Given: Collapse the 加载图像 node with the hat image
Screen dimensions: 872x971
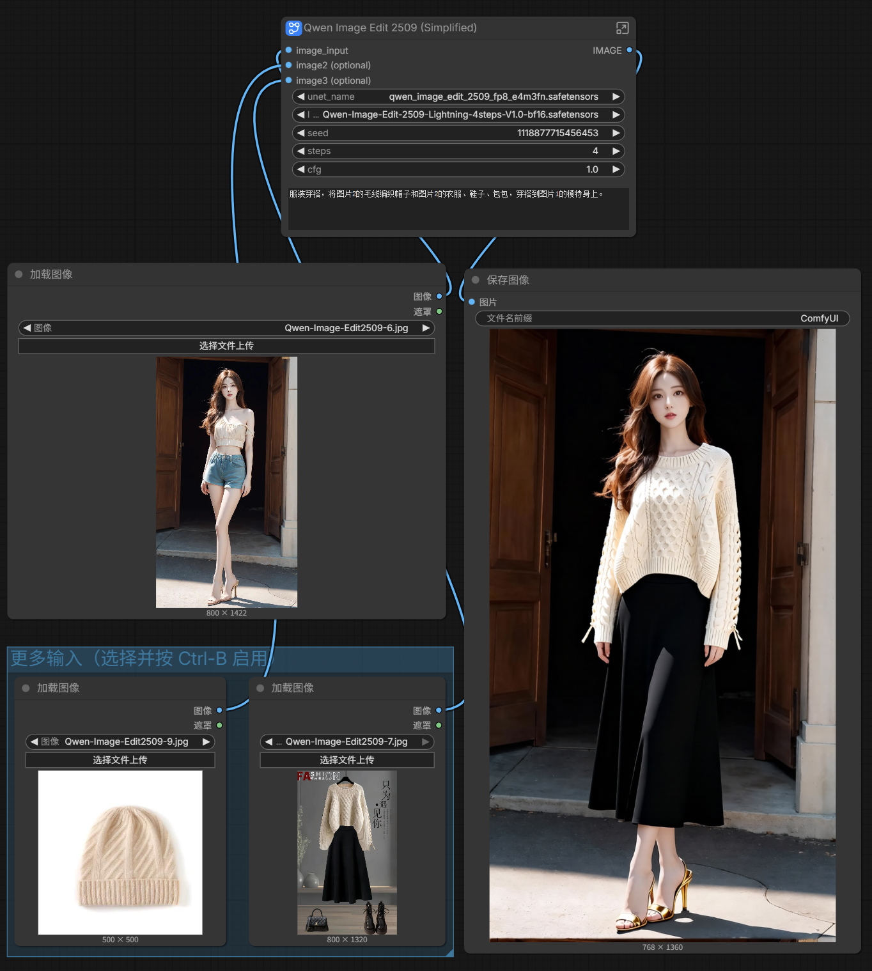Looking at the screenshot, I should (26, 688).
